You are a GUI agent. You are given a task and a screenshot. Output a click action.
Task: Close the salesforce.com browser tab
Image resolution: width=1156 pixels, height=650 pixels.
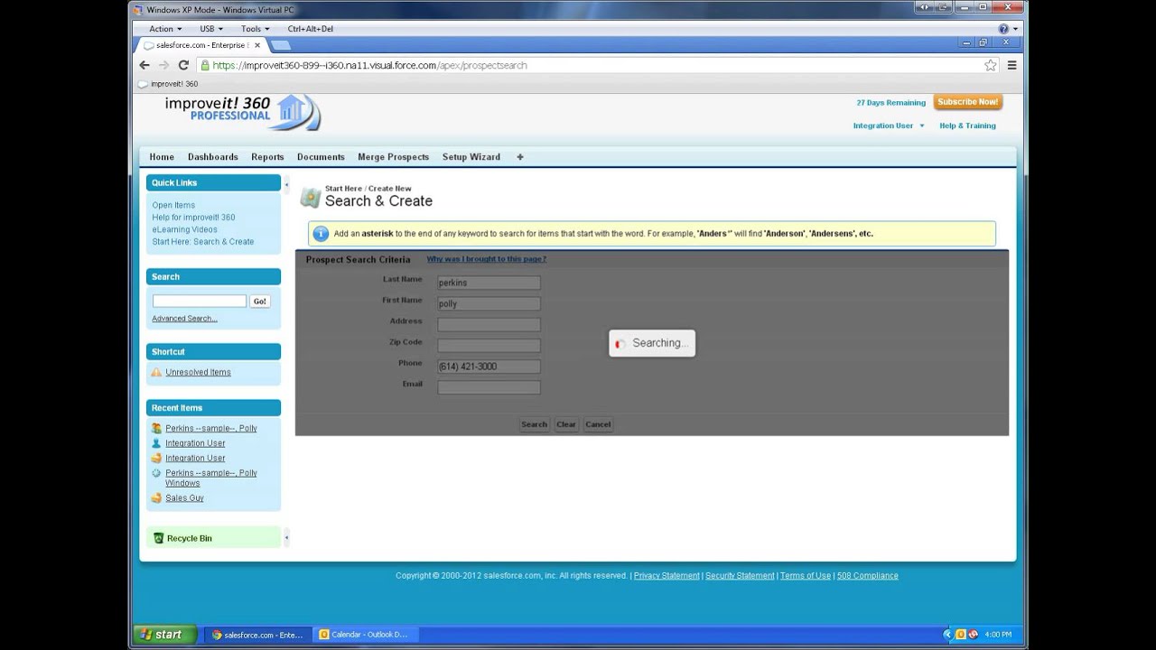(x=257, y=45)
